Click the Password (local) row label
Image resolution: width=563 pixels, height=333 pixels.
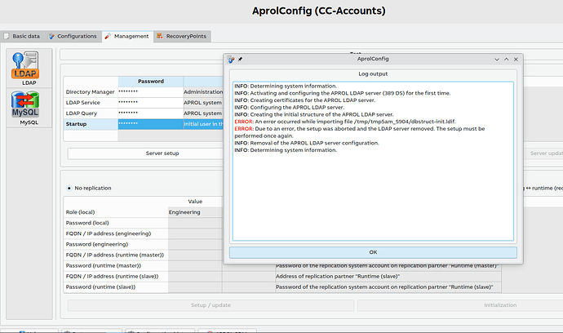pos(116,223)
